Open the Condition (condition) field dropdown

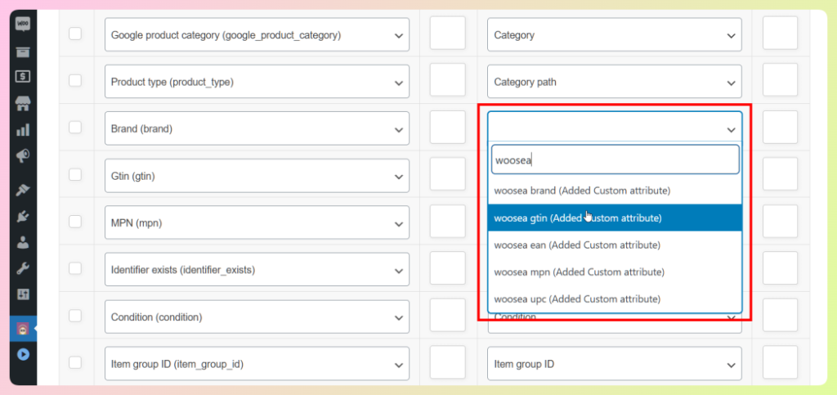tap(257, 316)
